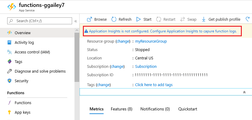The height and width of the screenshot is (120, 252).
Task: Click the Get publish profile download icon
Action: [x=204, y=19]
